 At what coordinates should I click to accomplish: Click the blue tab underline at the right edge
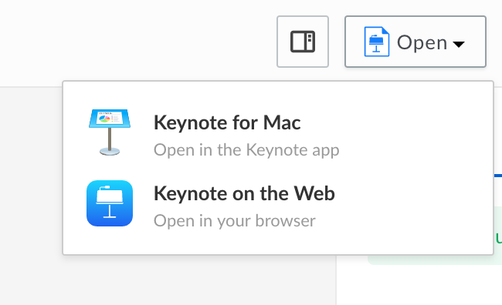click(498, 176)
